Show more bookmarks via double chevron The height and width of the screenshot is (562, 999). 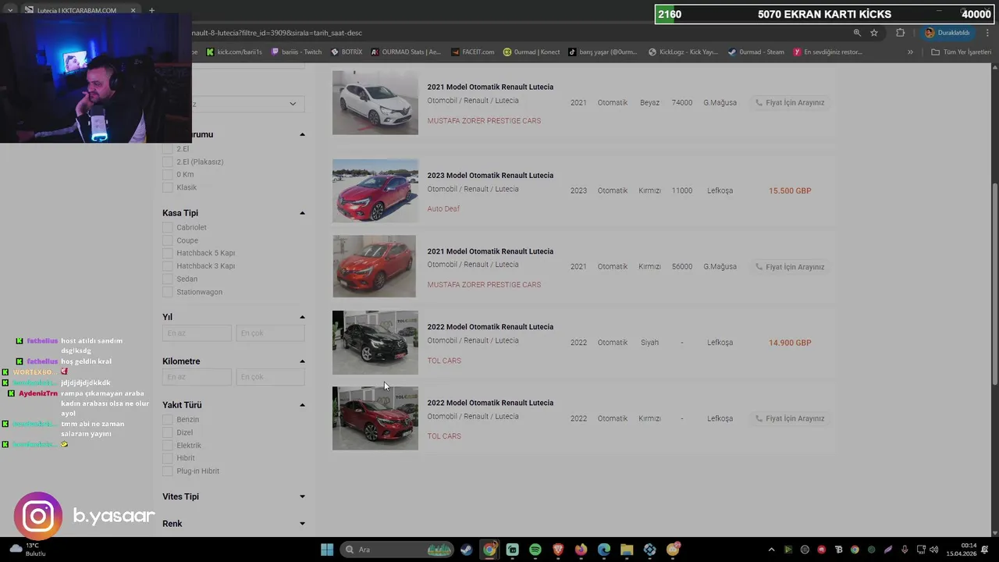[910, 52]
